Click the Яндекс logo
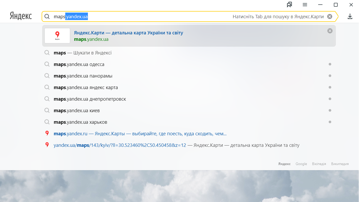The width and height of the screenshot is (359, 202). (x=21, y=16)
